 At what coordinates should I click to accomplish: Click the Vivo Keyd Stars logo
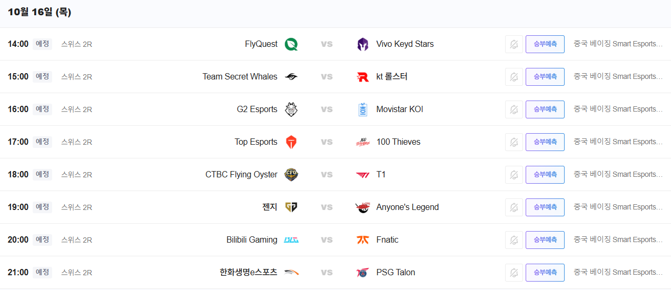pyautogui.click(x=363, y=44)
